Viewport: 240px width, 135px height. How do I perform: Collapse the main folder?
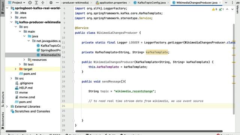tap(20, 31)
